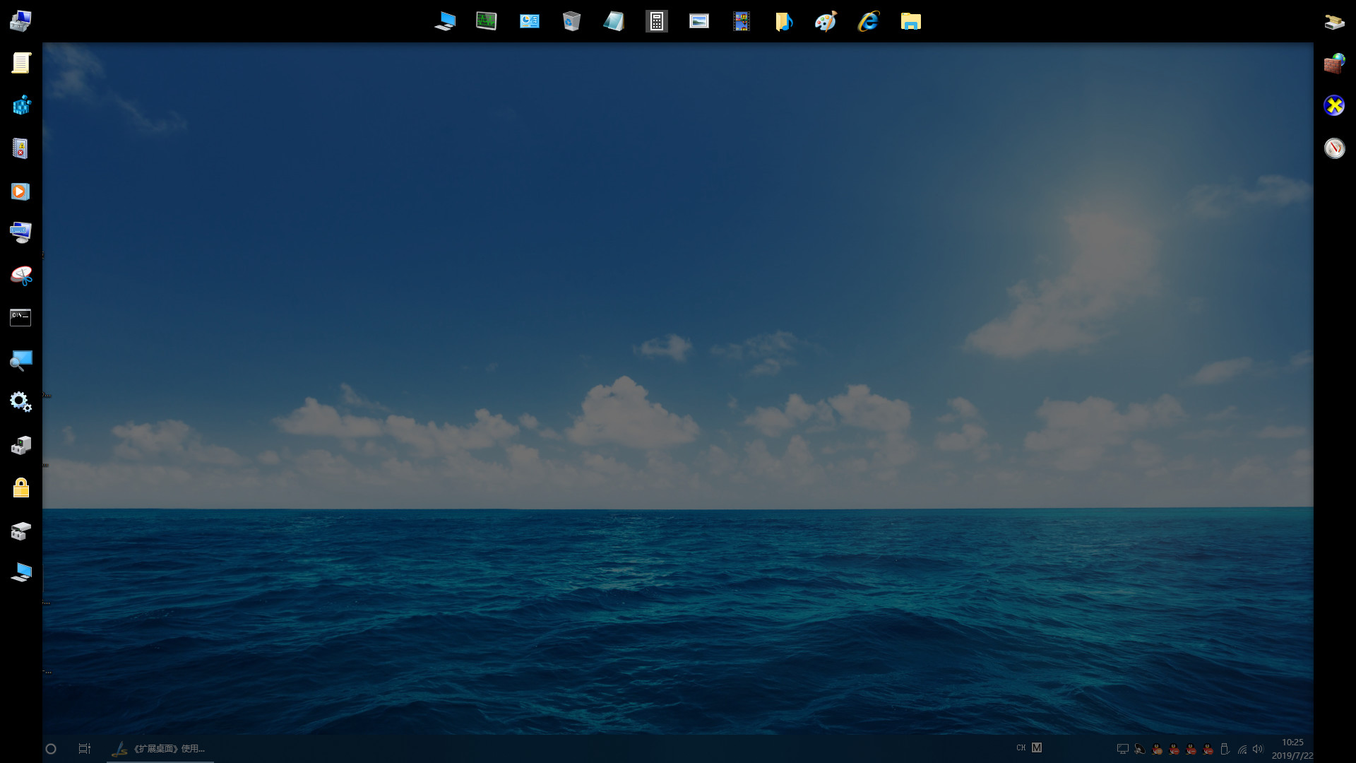
Task: Launch the Magnifier search icon on the left
Action: pos(21,360)
